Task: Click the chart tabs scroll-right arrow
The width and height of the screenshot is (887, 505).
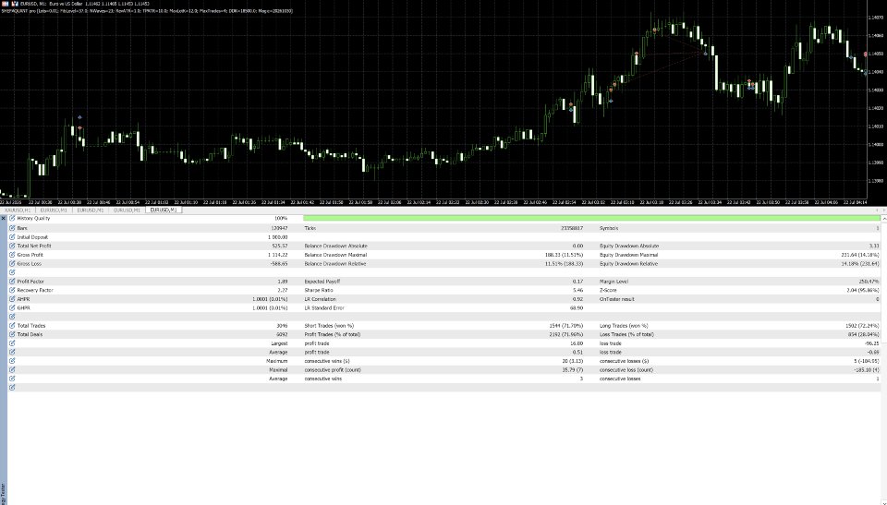Action: pos(882,210)
